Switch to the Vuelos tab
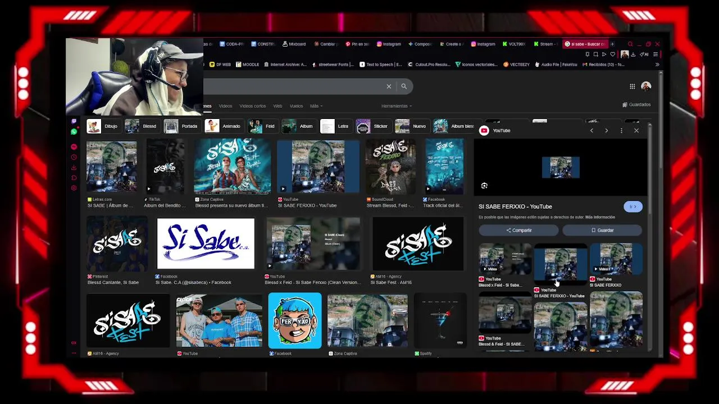Image resolution: width=719 pixels, height=404 pixels. [296, 106]
